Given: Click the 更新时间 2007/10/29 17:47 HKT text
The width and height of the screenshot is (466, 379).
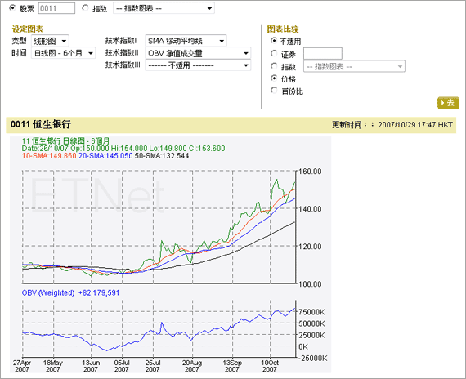Looking at the screenshot, I should coord(392,125).
